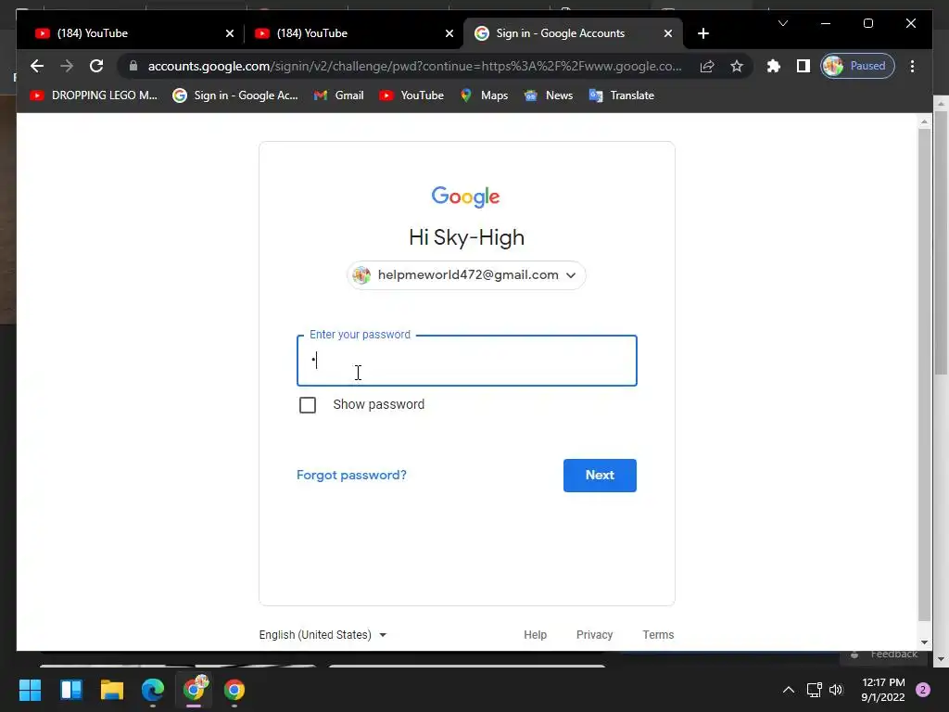Open the Windows Start menu
The image size is (949, 712).
[30, 690]
